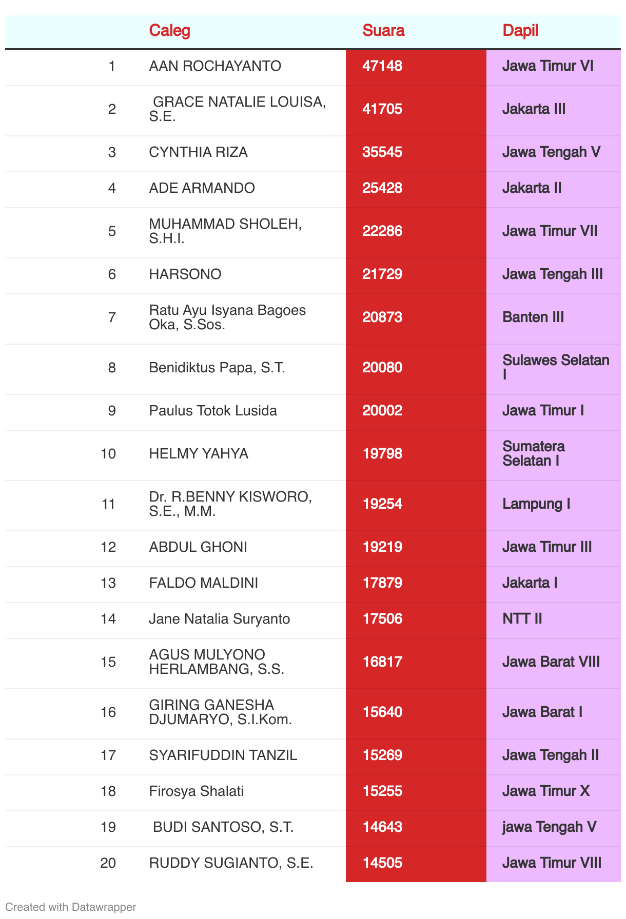Click the Jakarta II dapil cell
Image resolution: width=626 pixels, height=919 pixels.
click(532, 188)
